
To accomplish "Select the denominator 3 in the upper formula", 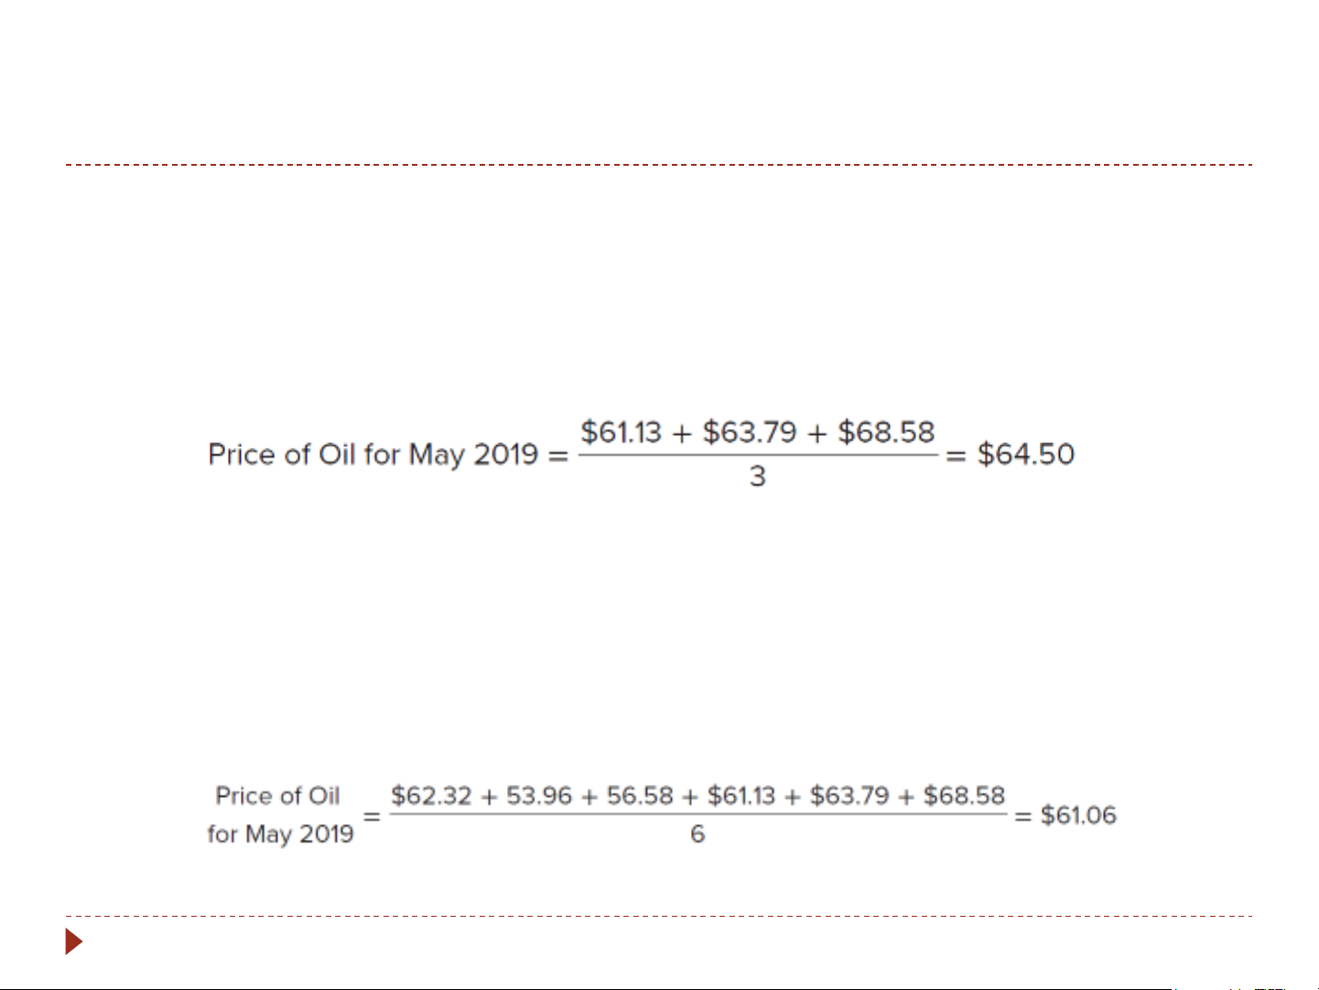I will 757,476.
